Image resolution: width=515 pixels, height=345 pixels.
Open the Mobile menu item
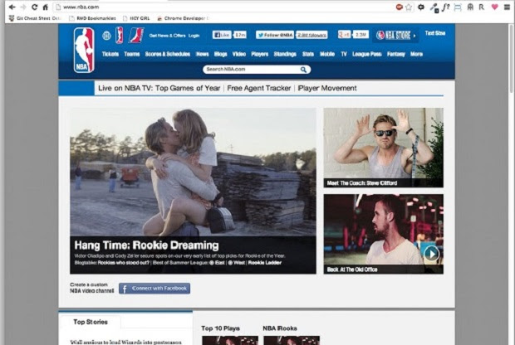(327, 54)
